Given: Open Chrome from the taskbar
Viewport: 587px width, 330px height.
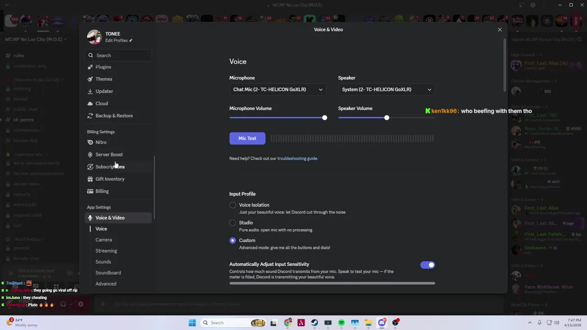Looking at the screenshot, I should click(288, 323).
